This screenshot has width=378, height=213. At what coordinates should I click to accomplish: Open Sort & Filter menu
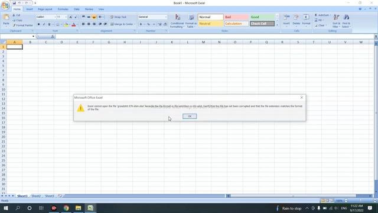336,21
